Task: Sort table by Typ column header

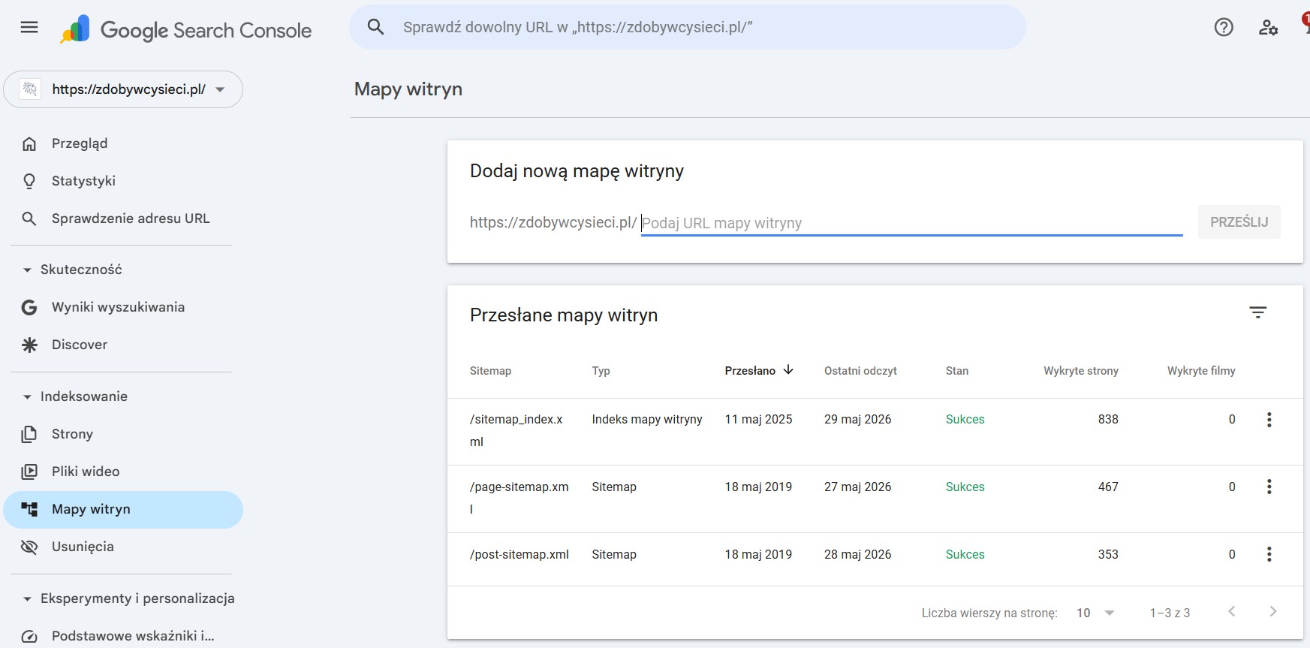Action: tap(601, 371)
